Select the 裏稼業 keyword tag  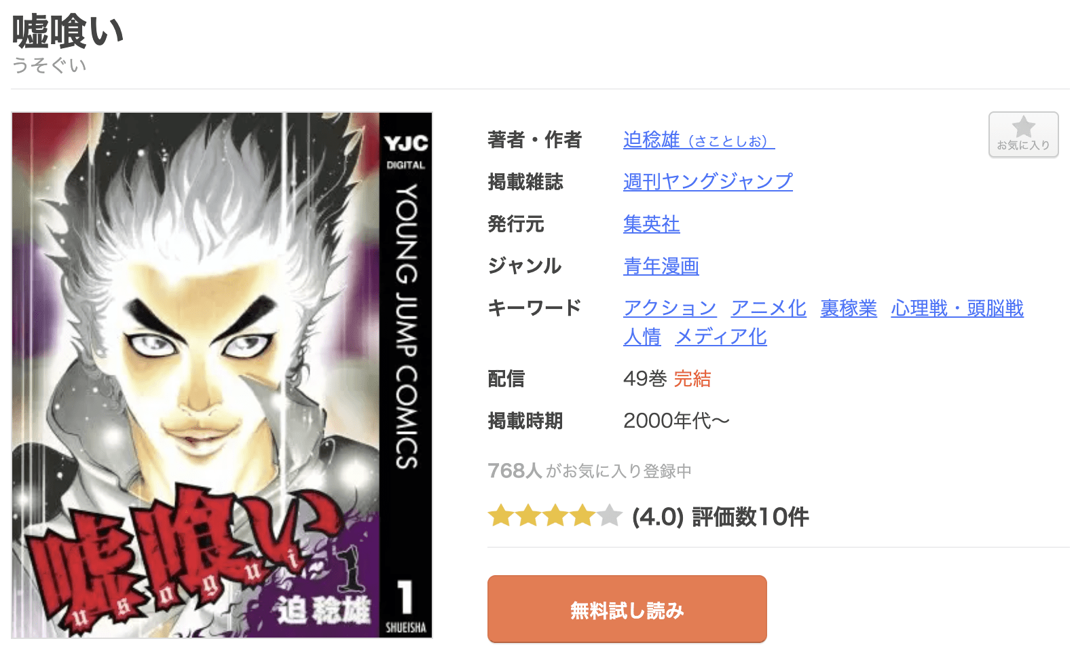click(x=848, y=308)
